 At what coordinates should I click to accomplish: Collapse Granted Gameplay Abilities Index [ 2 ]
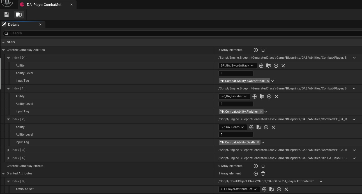[8, 119]
